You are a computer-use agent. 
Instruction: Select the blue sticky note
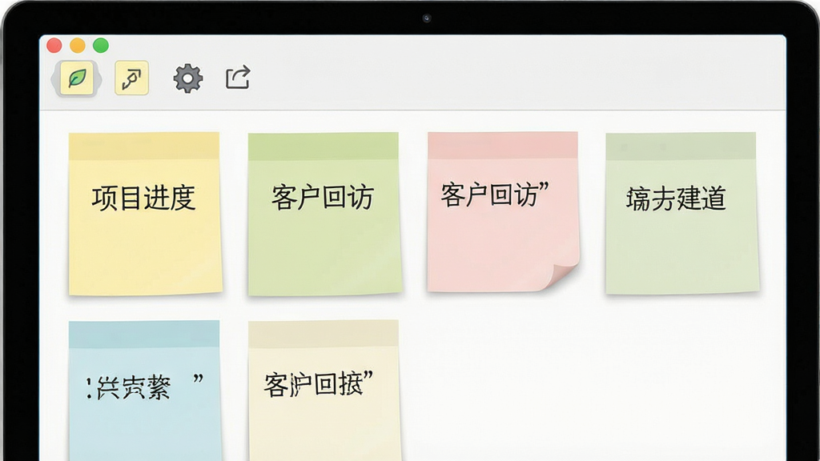tap(145, 391)
